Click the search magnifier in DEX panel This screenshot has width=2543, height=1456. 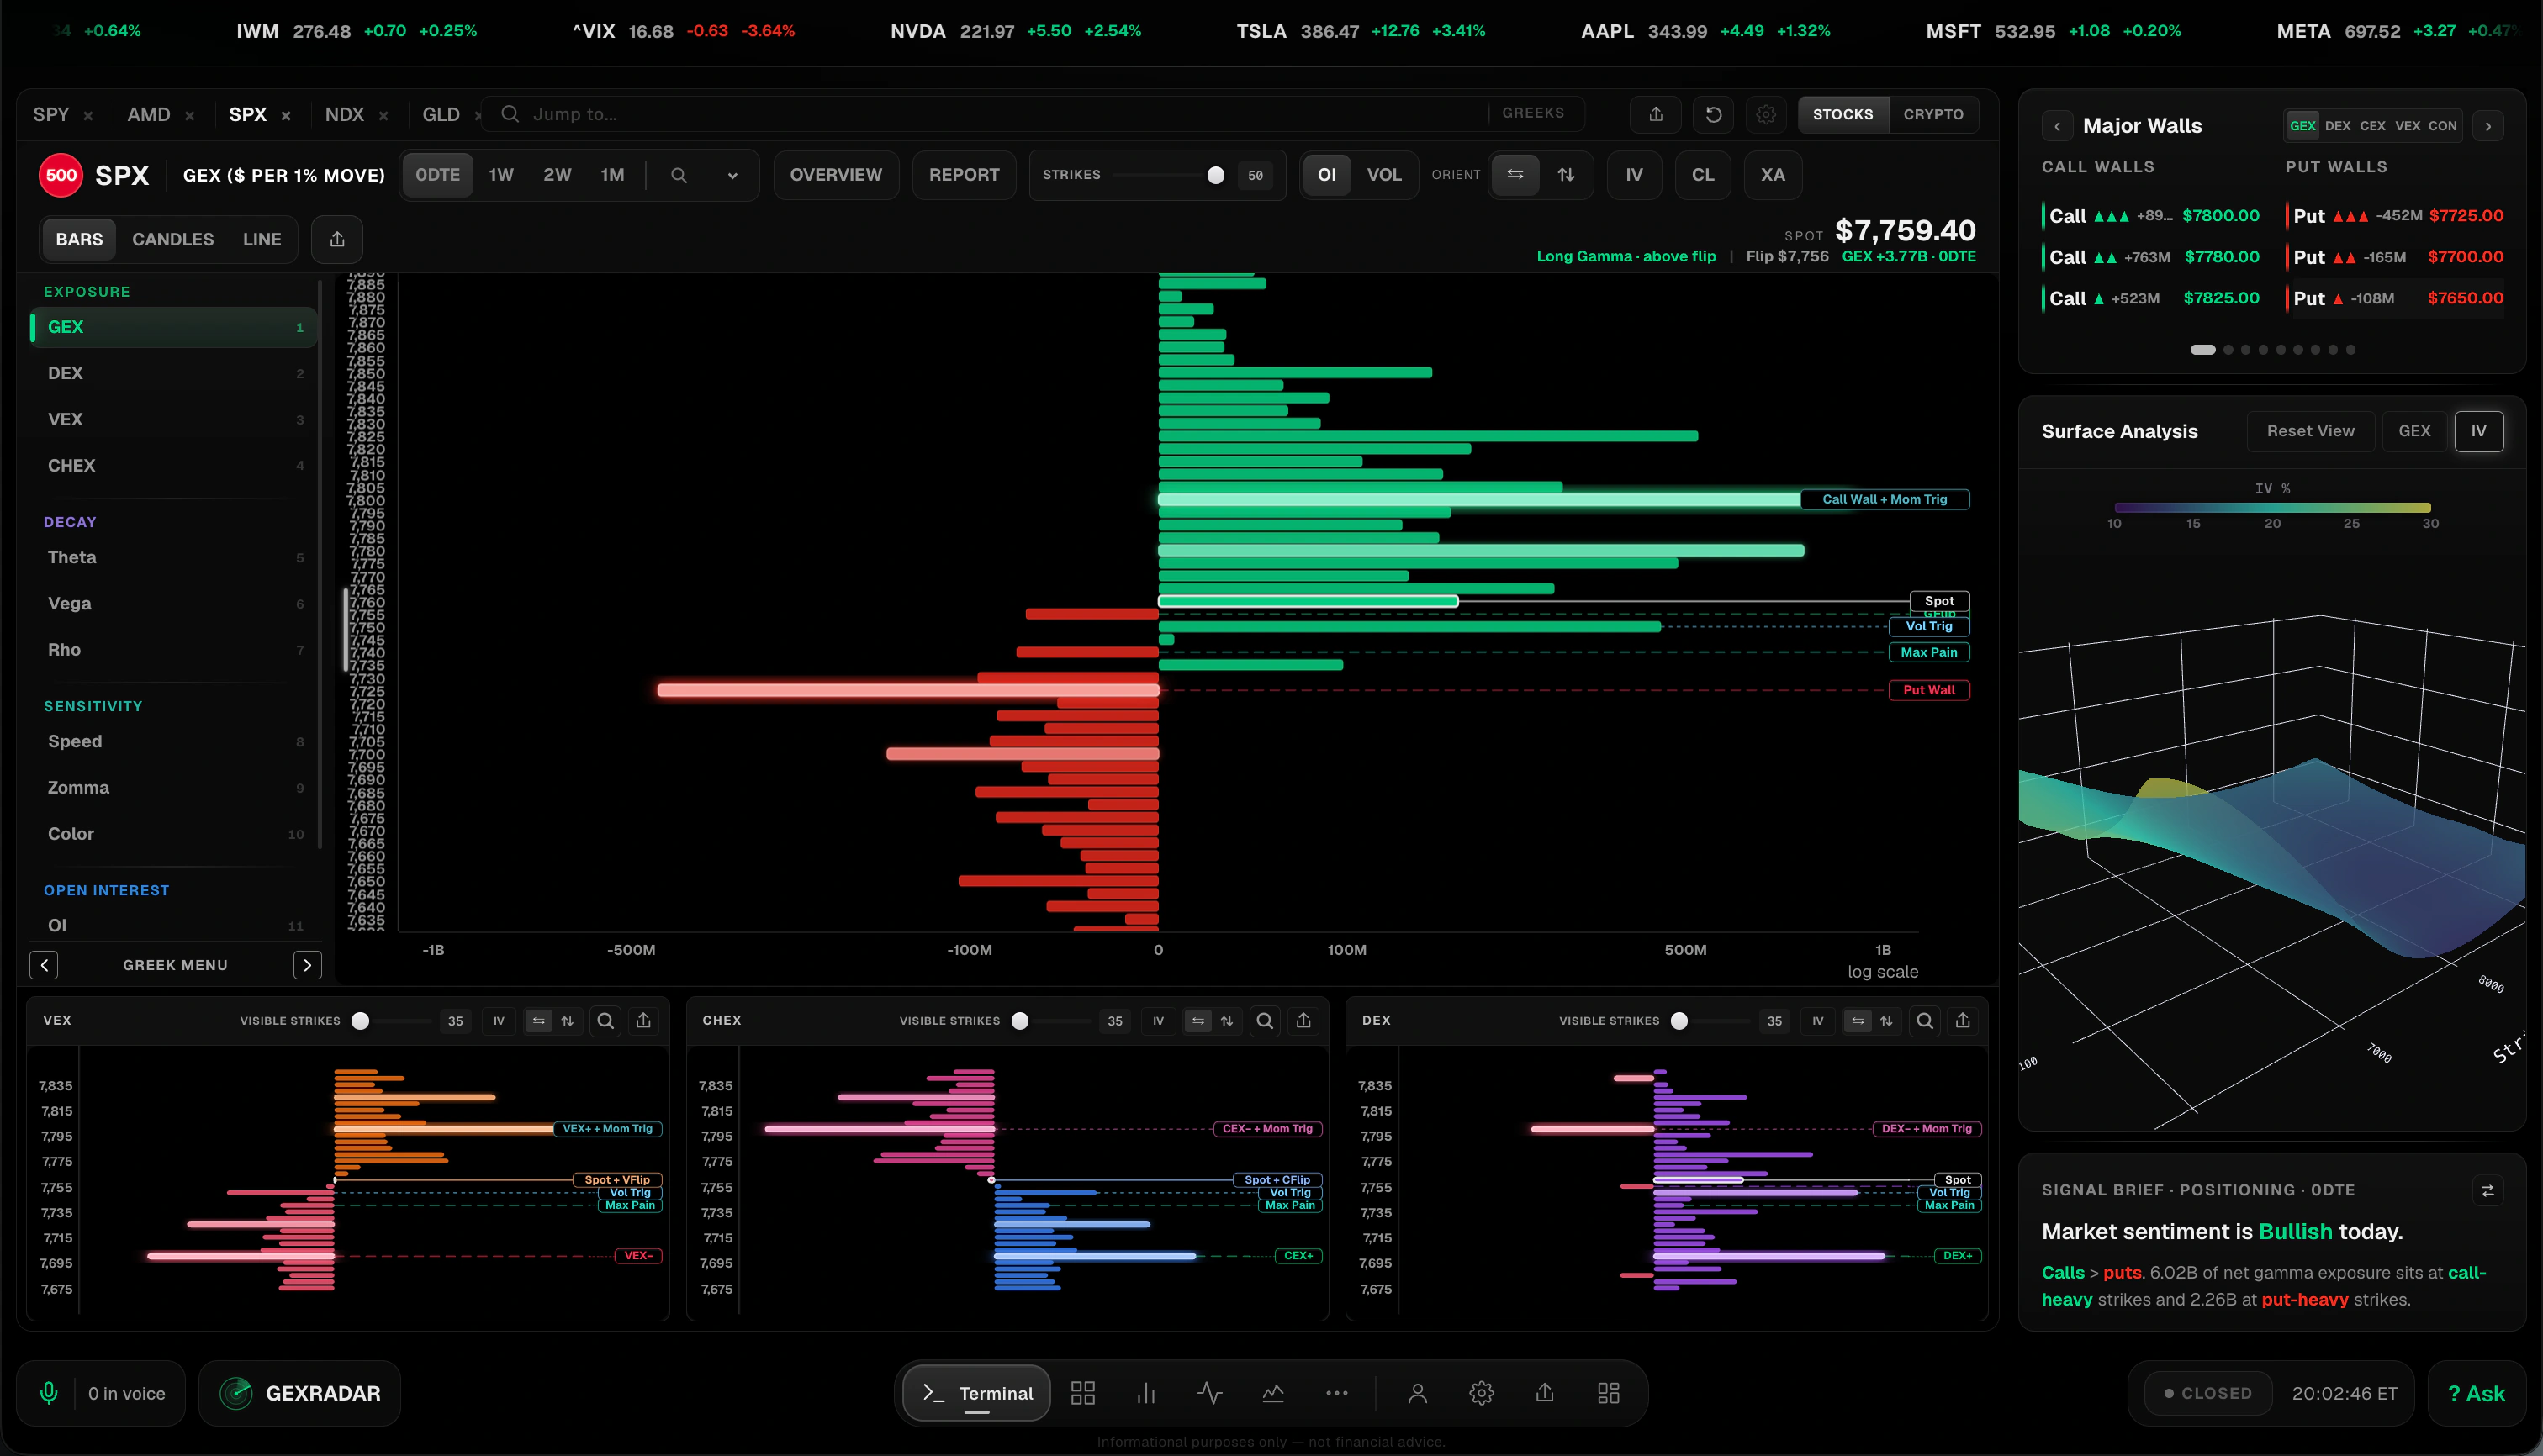click(x=1925, y=1020)
